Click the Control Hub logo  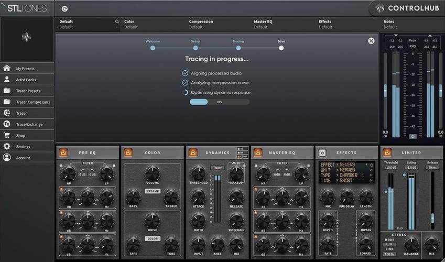pos(408,8)
